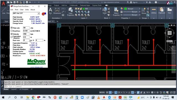Switch to the Output ribbon tab

pyautogui.click(x=56, y=5)
